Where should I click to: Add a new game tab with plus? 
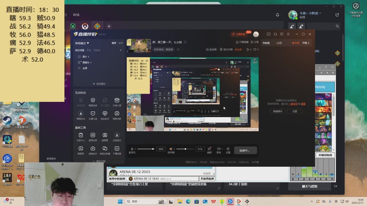point(109,27)
